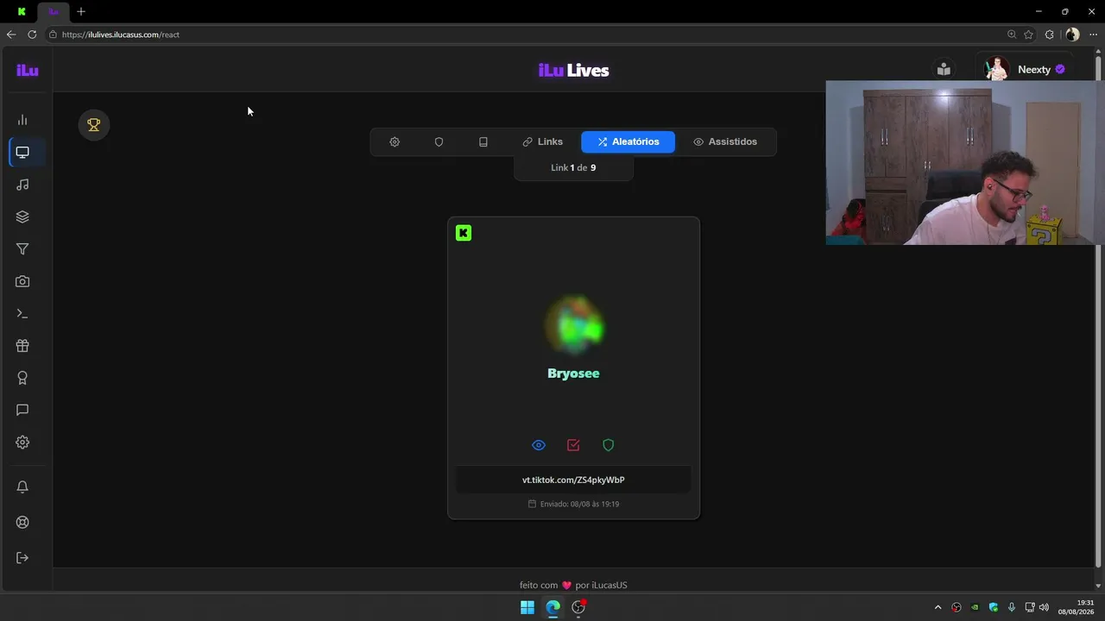The height and width of the screenshot is (621, 1105).
Task: Open the browser profile avatar
Action: (1072, 34)
